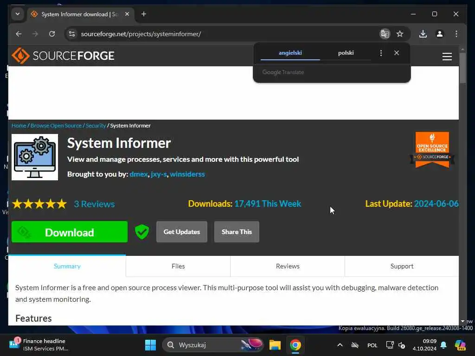This screenshot has width=475, height=356.
Task: Click the green Download button
Action: coord(70,232)
